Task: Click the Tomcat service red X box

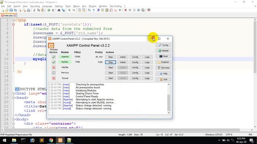Action: pos(53,78)
